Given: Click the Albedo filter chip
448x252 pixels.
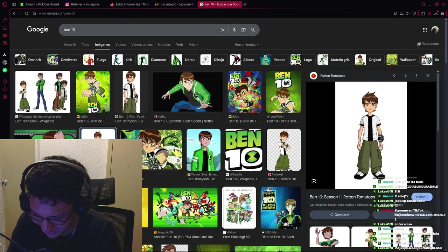Looking at the screenshot, I should click(x=243, y=60).
